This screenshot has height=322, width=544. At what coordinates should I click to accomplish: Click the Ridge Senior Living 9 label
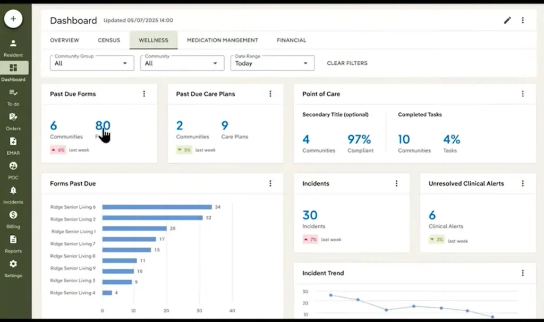coord(72,268)
